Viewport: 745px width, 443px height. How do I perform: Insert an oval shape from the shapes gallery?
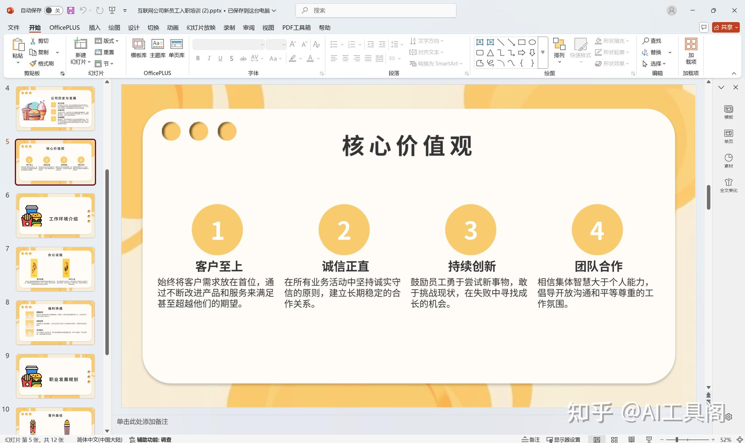(533, 42)
